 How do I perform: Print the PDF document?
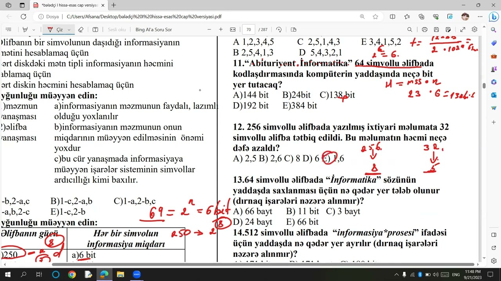(x=425, y=29)
